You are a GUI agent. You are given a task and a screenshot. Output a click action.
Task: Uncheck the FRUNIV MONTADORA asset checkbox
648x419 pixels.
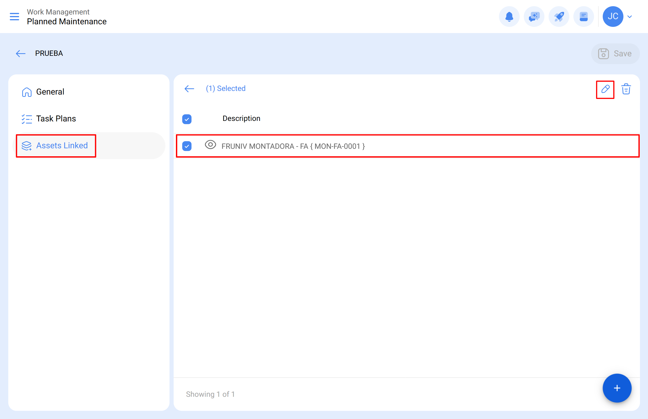pos(187,146)
